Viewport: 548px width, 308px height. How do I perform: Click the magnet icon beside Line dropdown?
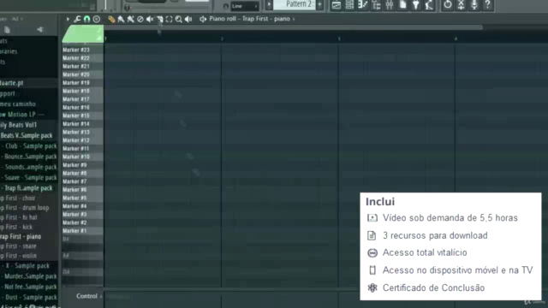[x=226, y=6]
